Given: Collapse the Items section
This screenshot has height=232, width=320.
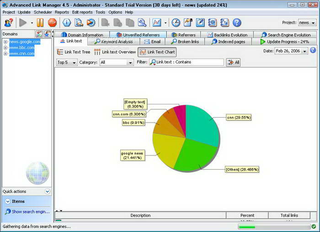Looking at the screenshot, I should tap(8, 201).
